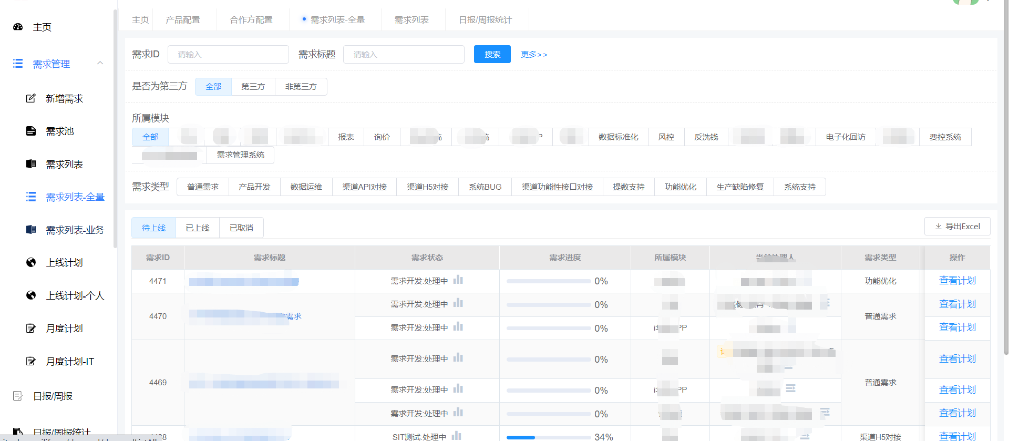Filter type by 渠道H5对接
The width and height of the screenshot is (1009, 441).
428,187
